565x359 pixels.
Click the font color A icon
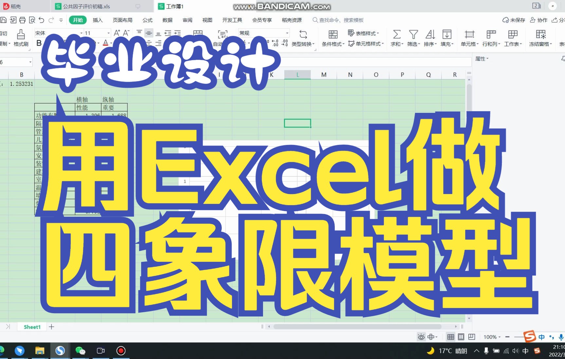pos(105,43)
